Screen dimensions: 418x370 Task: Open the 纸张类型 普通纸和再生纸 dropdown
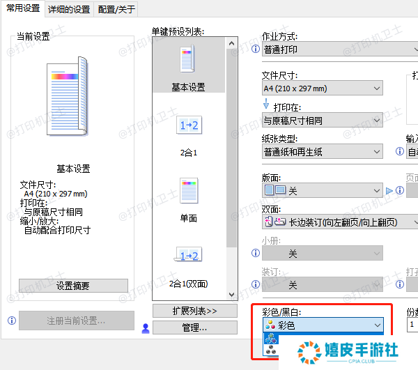point(323,151)
